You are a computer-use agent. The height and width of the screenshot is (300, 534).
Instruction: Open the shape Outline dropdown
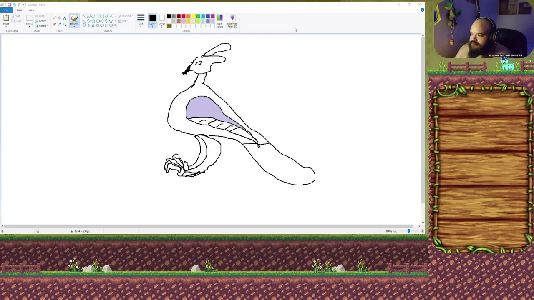pos(126,16)
